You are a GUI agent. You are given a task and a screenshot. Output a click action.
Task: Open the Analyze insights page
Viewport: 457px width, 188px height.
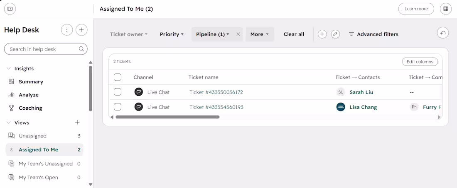click(29, 95)
